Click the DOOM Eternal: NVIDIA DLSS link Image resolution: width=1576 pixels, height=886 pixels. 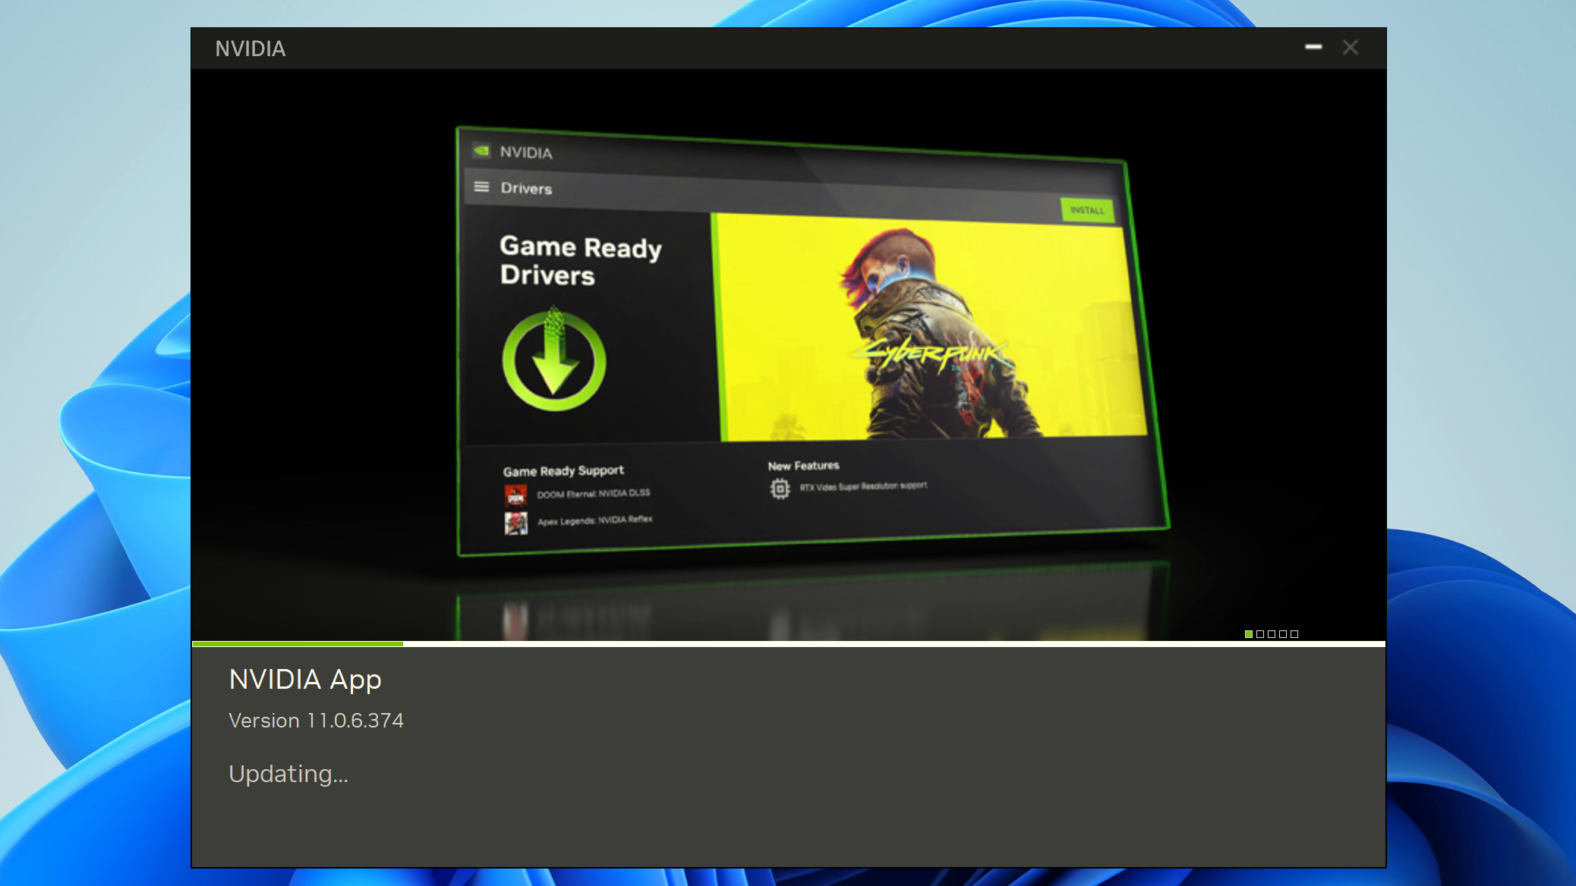[x=592, y=492]
